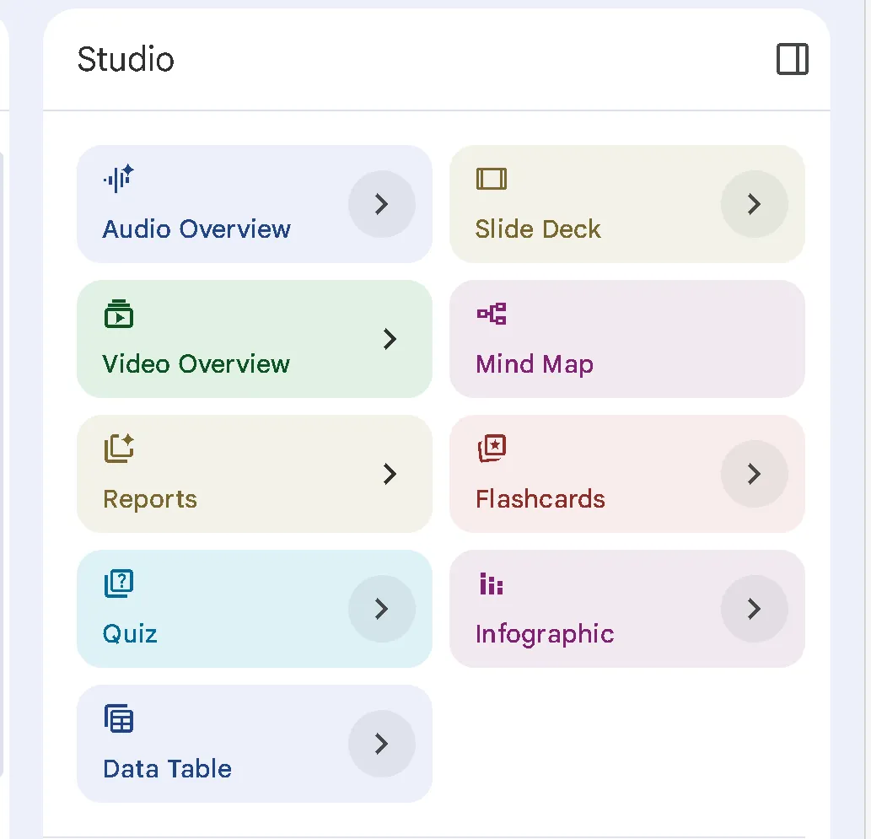Open Infographic options chevron

pyautogui.click(x=754, y=609)
